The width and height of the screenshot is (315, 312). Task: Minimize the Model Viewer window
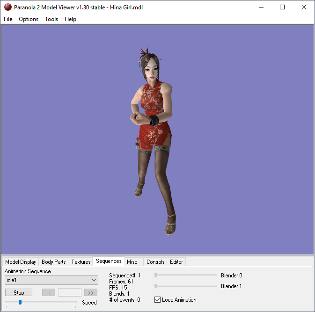[x=261, y=7]
